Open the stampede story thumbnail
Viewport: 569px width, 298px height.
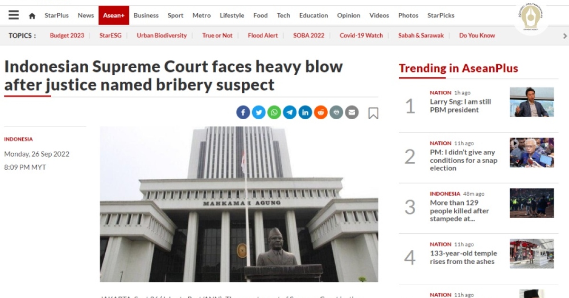pos(532,203)
